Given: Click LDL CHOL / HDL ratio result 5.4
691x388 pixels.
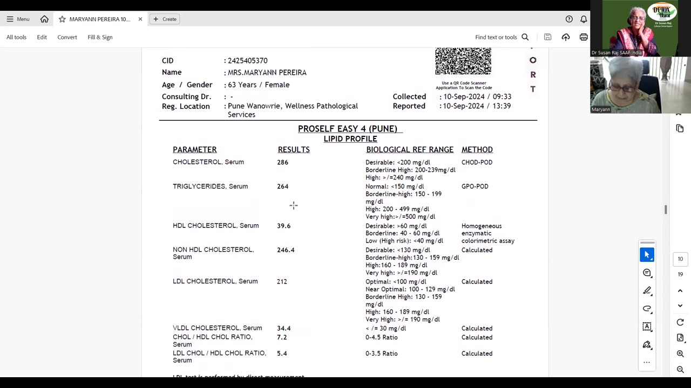Looking at the screenshot, I should tap(282, 354).
